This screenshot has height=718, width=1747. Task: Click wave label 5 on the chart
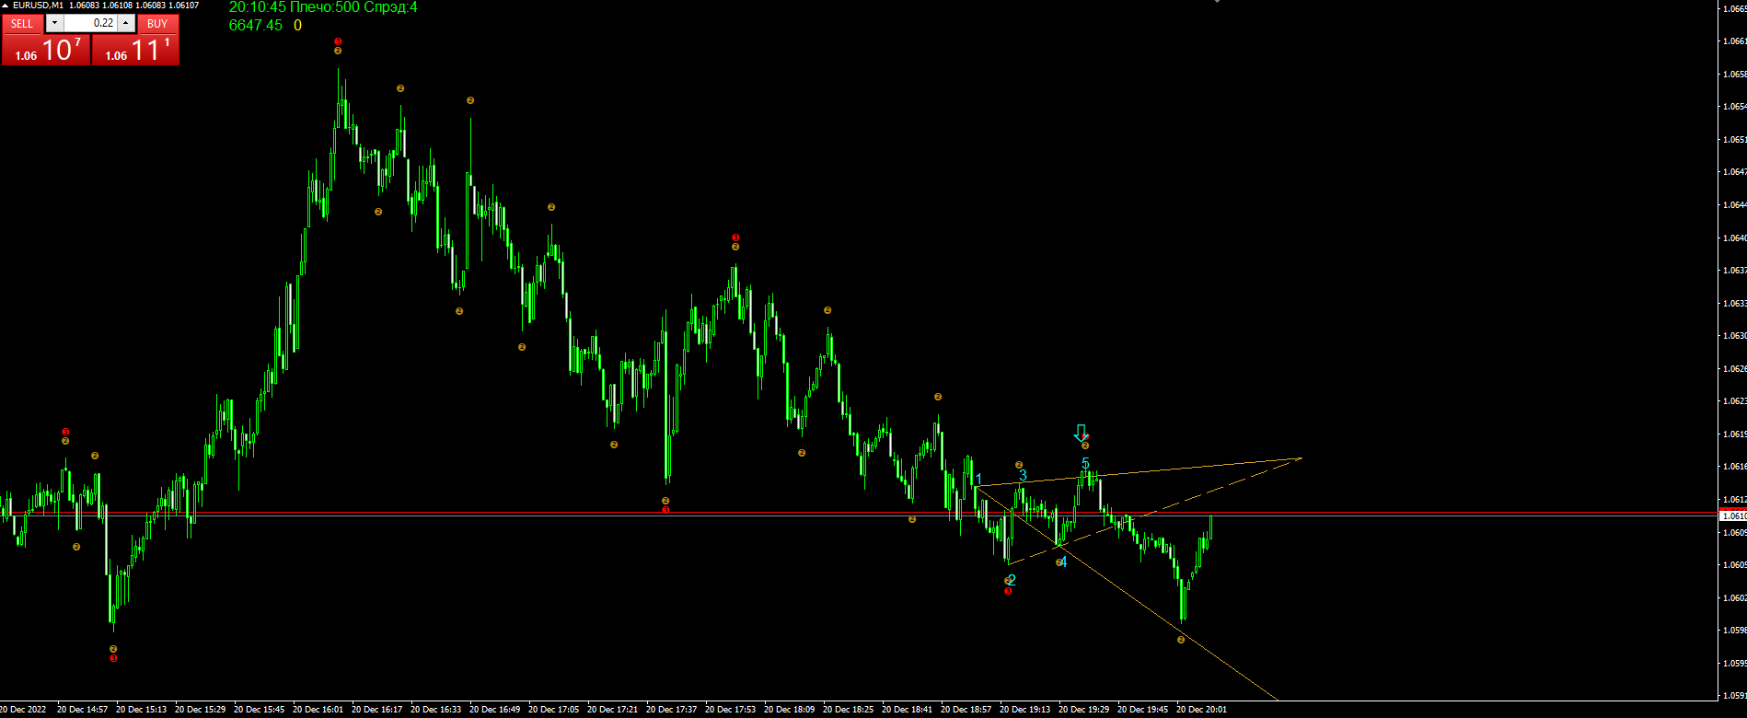pyautogui.click(x=1085, y=464)
